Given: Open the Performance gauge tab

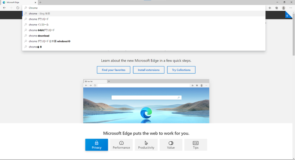Looking at the screenshot, I should [121, 145].
